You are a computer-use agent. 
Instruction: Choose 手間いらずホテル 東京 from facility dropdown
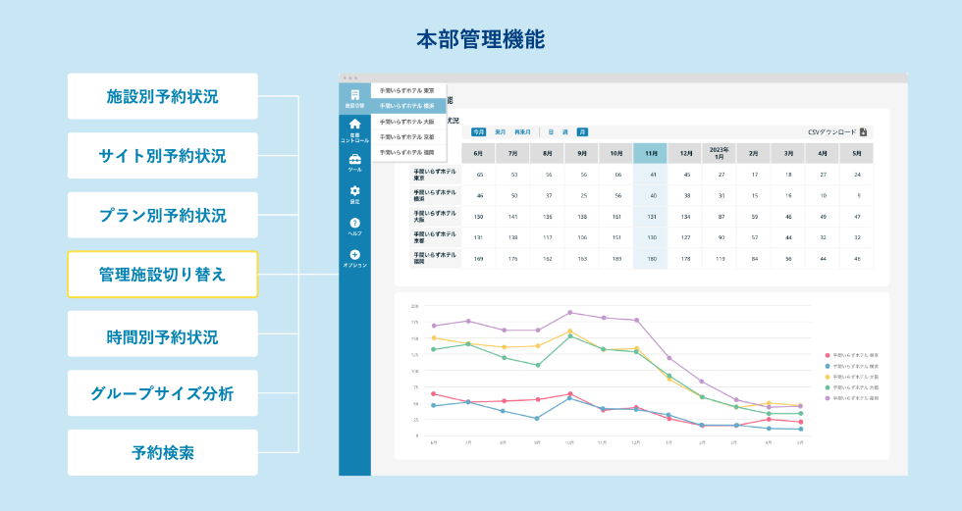pyautogui.click(x=407, y=90)
